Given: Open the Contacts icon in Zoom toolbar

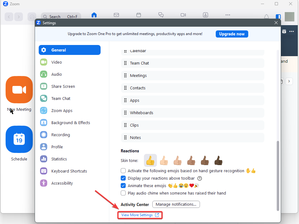Looking at the screenshot, I should click(x=206, y=15).
